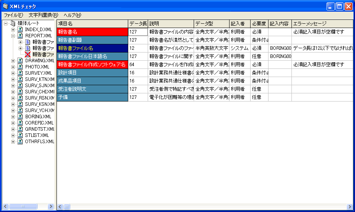Image resolution: width=355 pixels, height=212 pixels.
Task: Expand the SURVEY.XML tree node
Action: click(x=13, y=73)
